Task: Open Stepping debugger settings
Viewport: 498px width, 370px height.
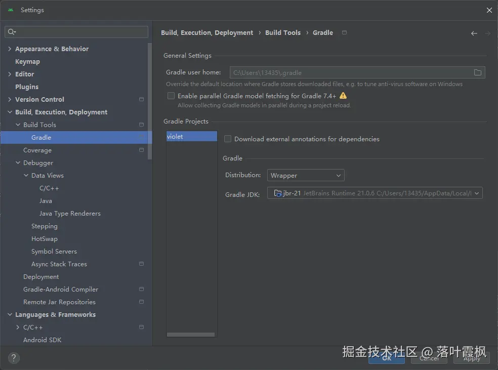Action: point(45,226)
